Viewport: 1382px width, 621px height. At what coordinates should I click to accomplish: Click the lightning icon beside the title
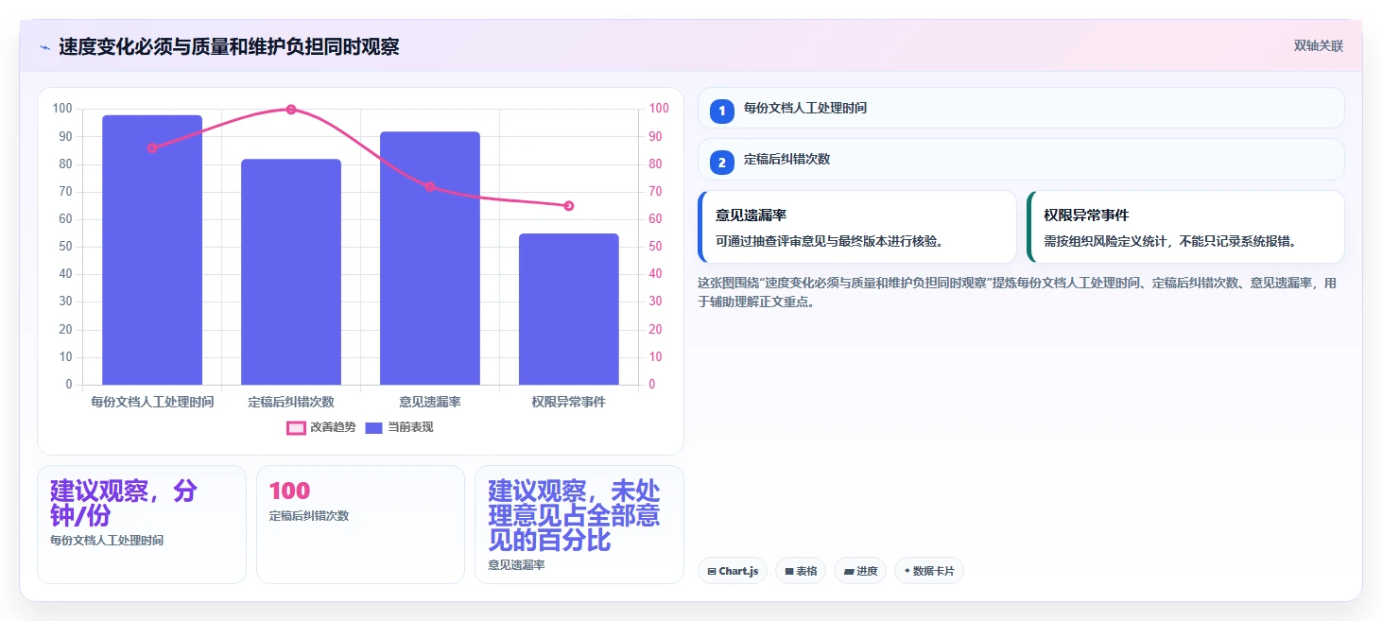(44, 47)
